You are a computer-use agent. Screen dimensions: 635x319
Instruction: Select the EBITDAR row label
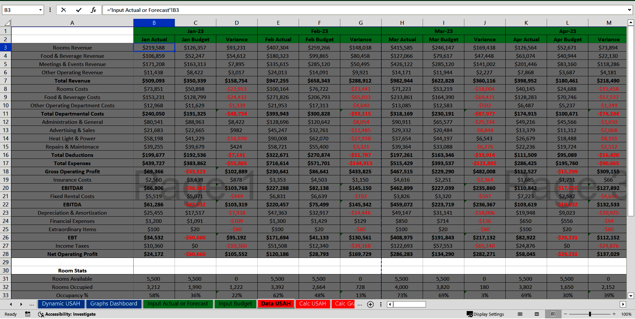point(72,188)
